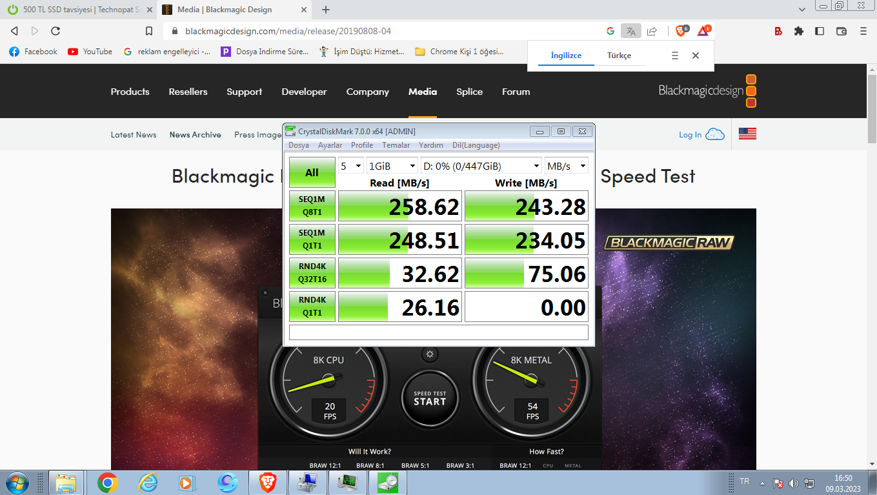Click the address bar URL field
This screenshot has height=495, width=877.
[387, 31]
